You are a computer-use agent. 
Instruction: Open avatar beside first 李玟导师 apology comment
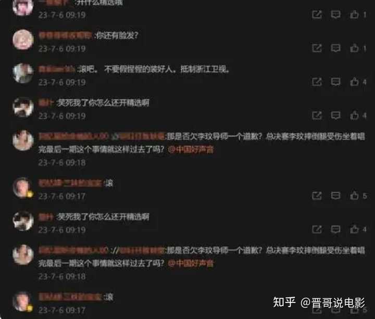click(x=23, y=141)
